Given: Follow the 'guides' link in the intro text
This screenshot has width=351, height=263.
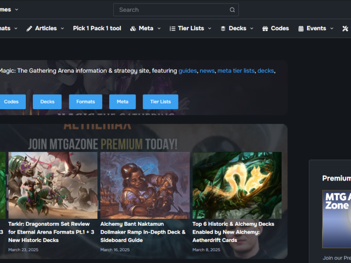Looking at the screenshot, I should click(x=188, y=71).
